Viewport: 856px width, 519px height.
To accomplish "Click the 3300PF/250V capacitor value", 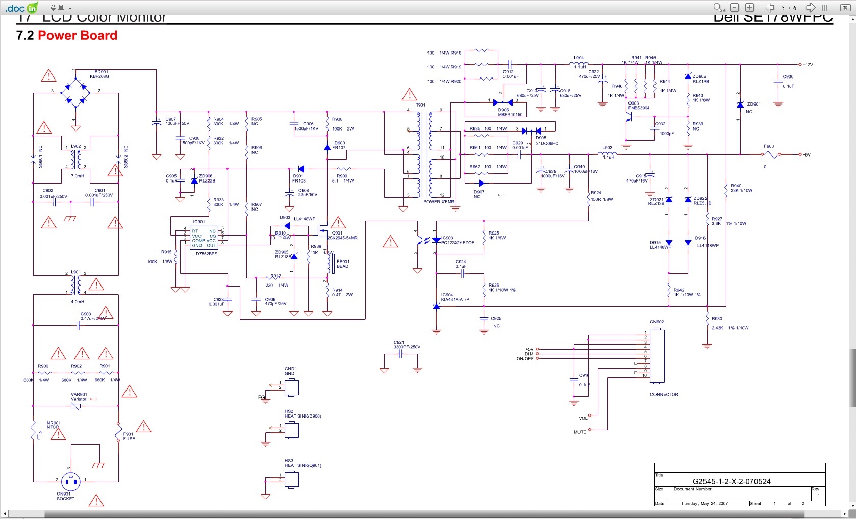I will point(407,347).
